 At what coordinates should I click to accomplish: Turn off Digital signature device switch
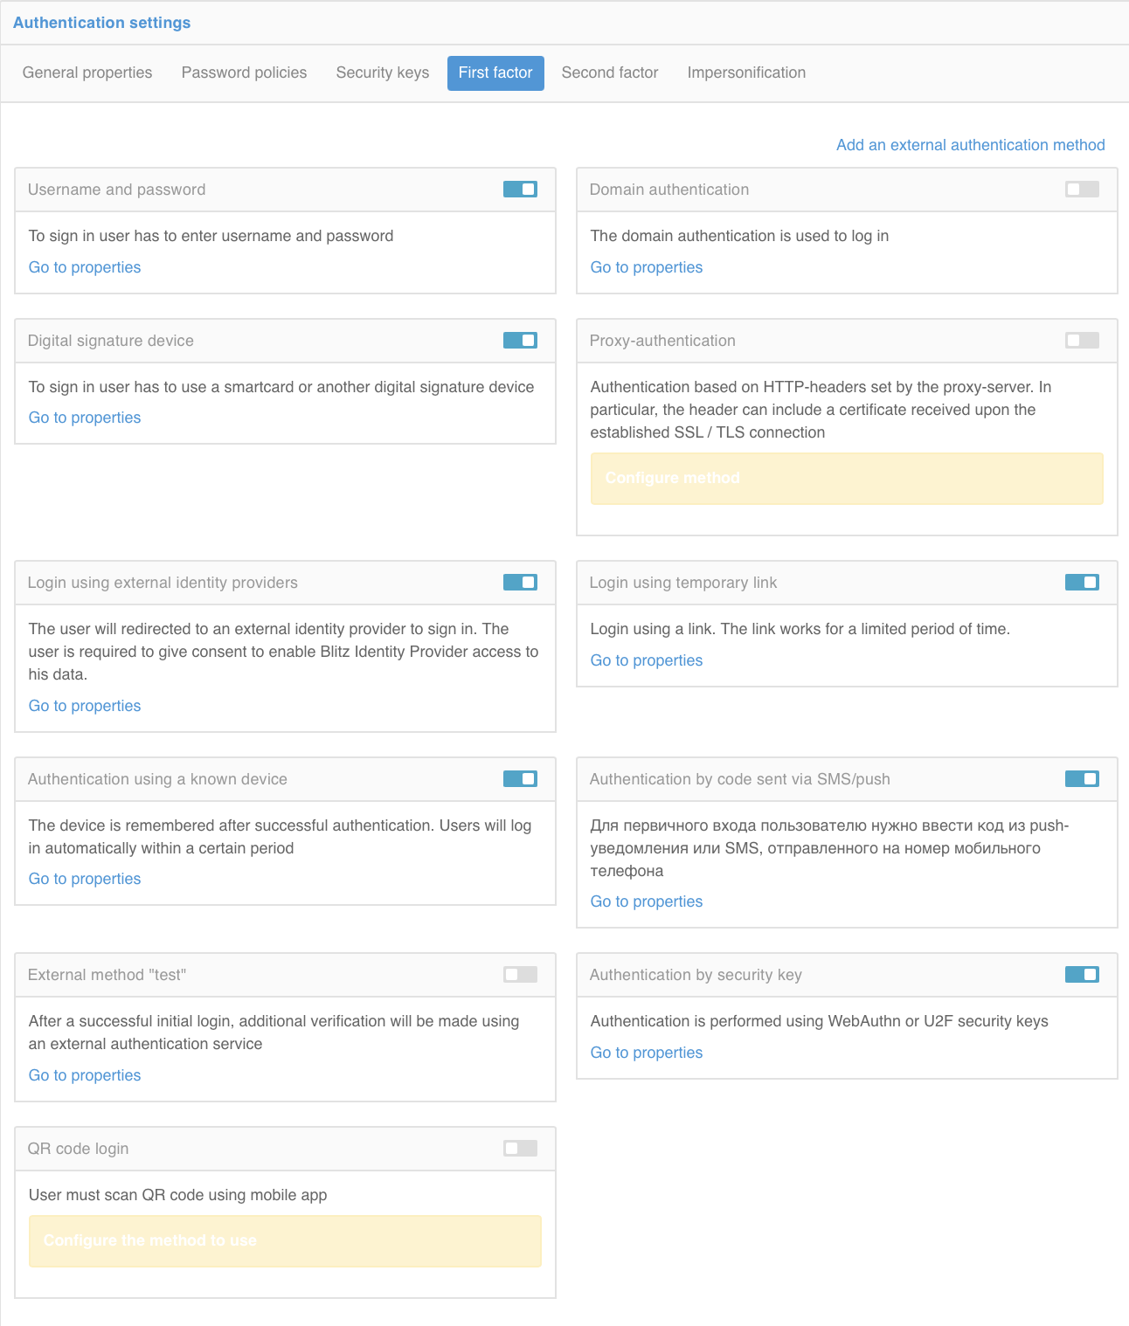click(520, 341)
